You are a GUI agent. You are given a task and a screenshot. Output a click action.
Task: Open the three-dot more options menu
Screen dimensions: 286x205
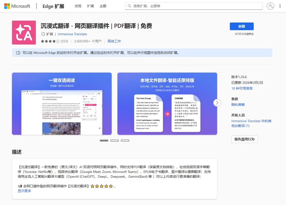tap(280, 6)
